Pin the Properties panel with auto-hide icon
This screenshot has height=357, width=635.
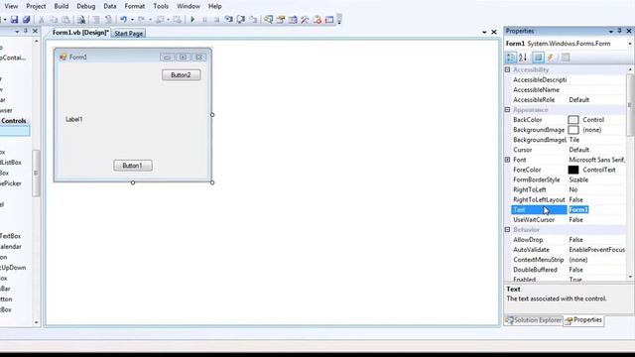pyautogui.click(x=619, y=31)
